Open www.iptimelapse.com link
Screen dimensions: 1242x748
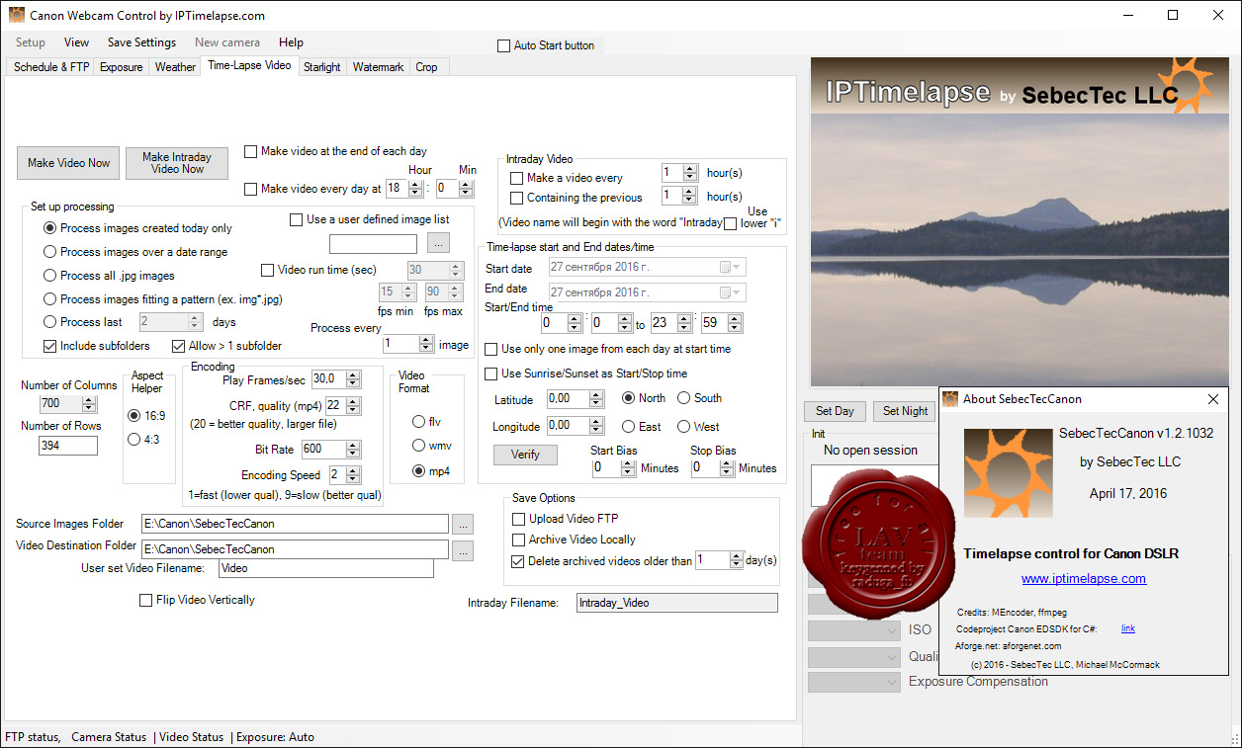[1084, 579]
